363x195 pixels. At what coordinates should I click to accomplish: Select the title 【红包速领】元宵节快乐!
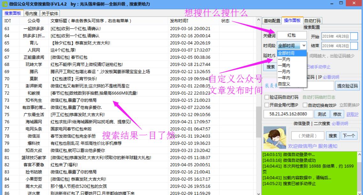point(74,79)
